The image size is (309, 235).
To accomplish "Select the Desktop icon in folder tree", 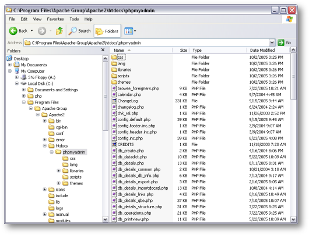I will [9, 58].
